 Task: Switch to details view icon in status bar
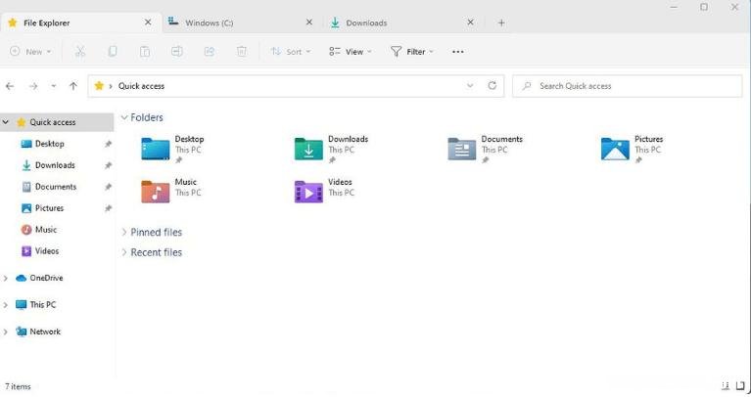point(726,386)
